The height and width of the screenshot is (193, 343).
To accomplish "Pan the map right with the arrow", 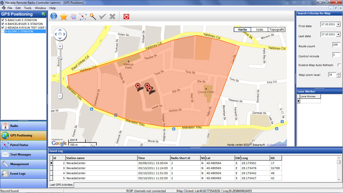I will [64, 34].
